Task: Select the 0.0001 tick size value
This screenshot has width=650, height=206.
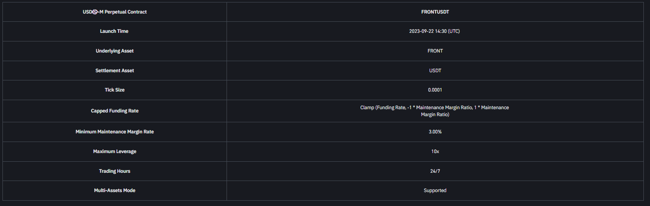Action: (435, 90)
